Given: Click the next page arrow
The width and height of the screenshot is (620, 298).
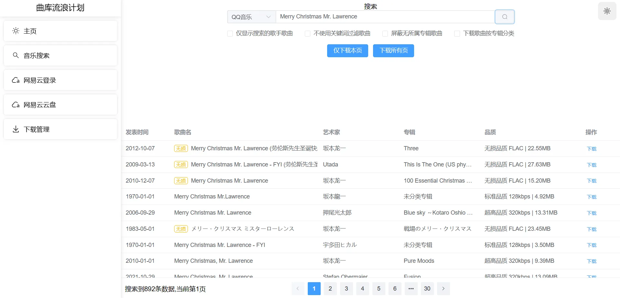Looking at the screenshot, I should pyautogui.click(x=443, y=289).
